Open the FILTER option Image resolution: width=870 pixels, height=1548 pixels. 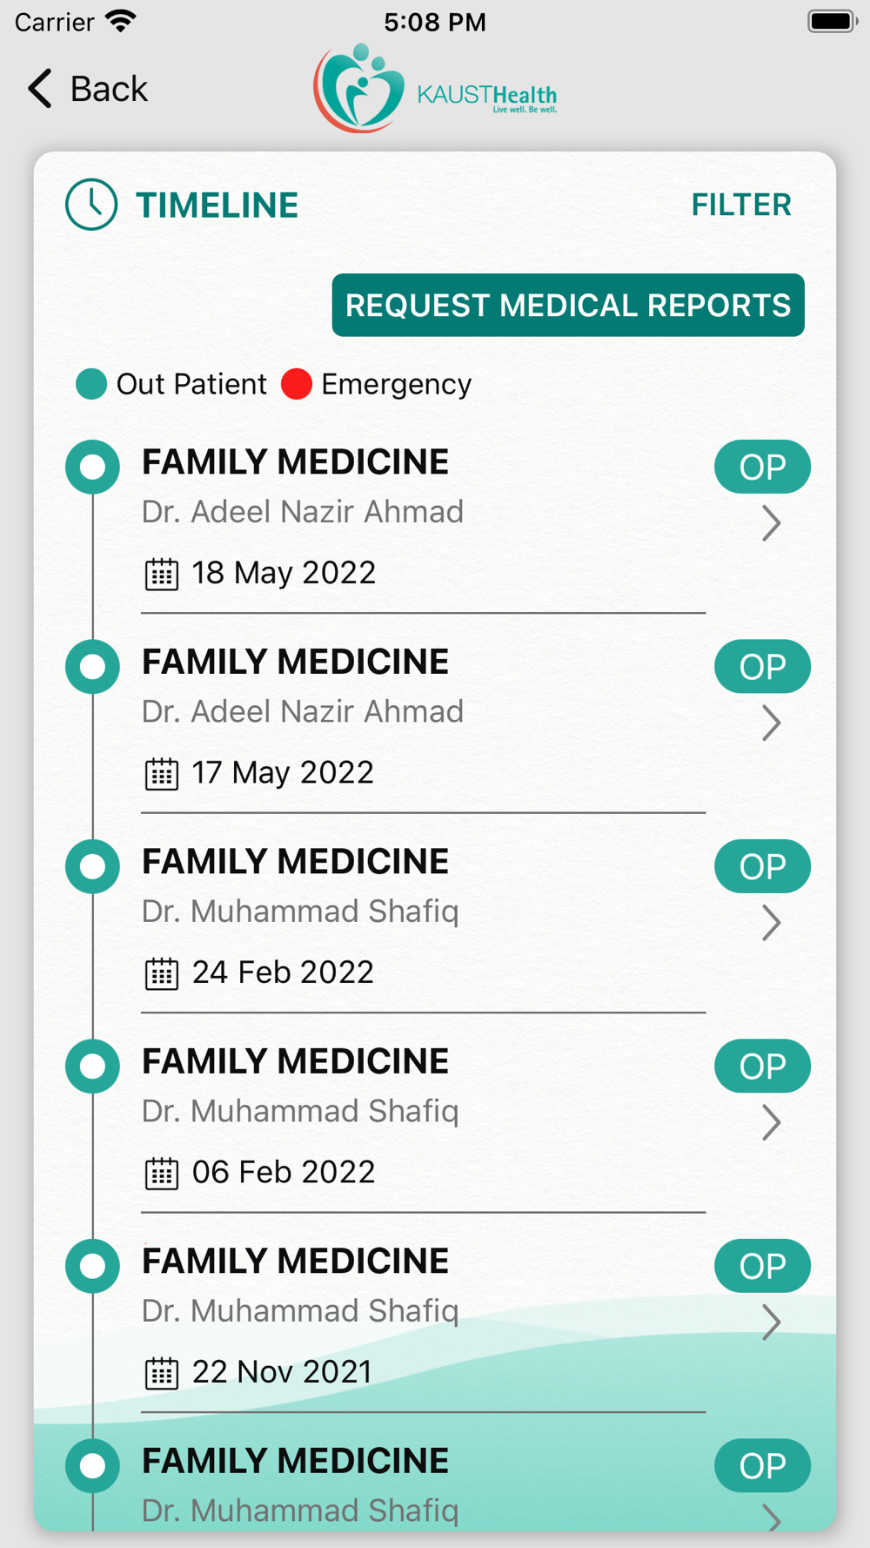[741, 205]
